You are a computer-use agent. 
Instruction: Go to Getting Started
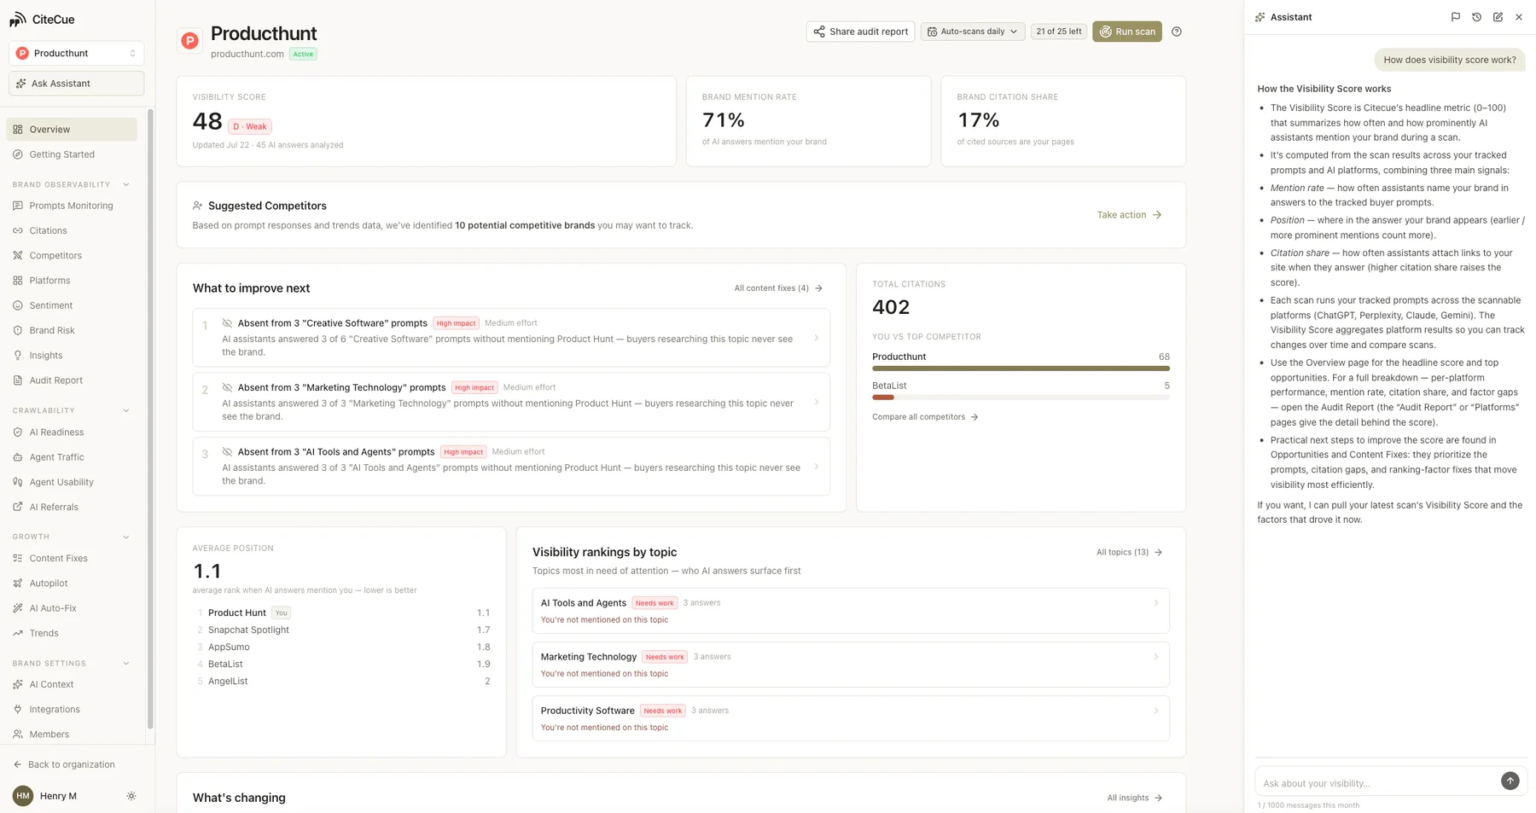pos(72,154)
